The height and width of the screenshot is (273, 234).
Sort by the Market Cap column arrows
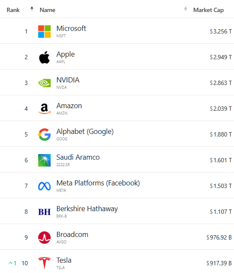(185, 9)
